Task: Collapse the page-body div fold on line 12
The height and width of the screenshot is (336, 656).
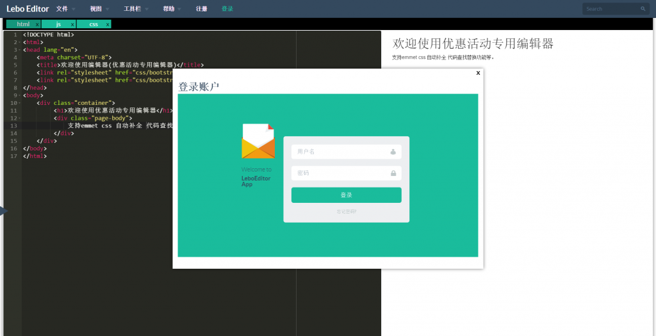Action: pyautogui.click(x=20, y=118)
